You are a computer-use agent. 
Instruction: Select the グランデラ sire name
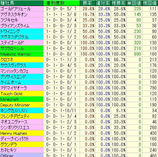tap(9, 144)
